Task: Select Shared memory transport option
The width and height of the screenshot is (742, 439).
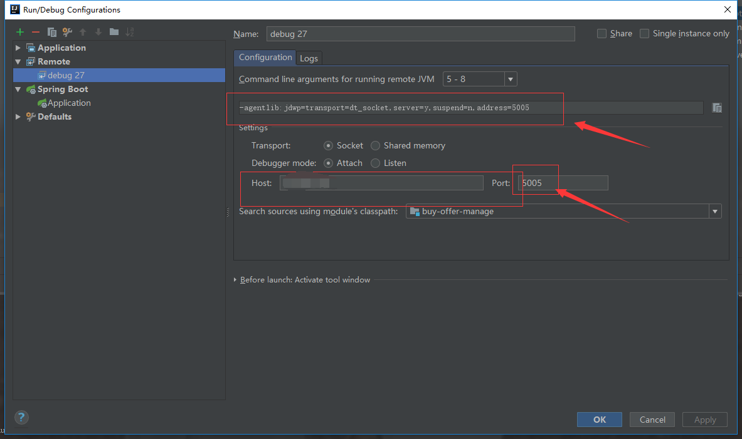Action: point(375,145)
